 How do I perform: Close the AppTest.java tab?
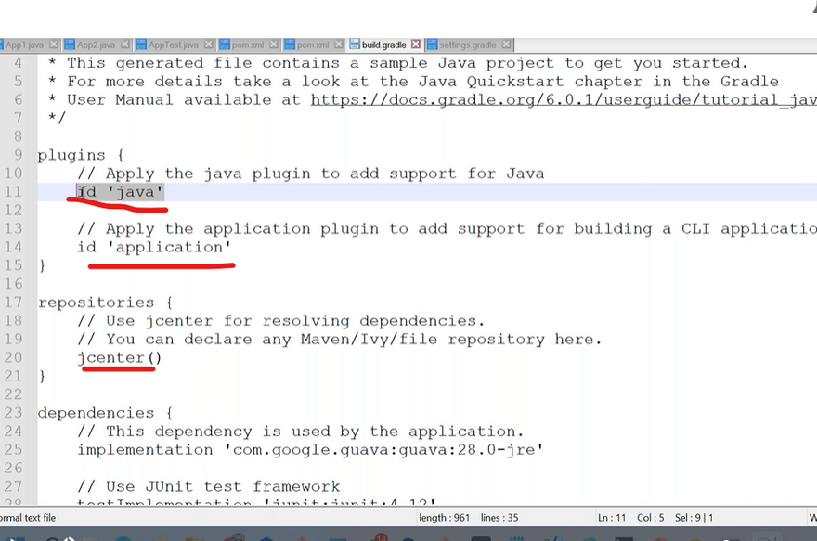[209, 45]
